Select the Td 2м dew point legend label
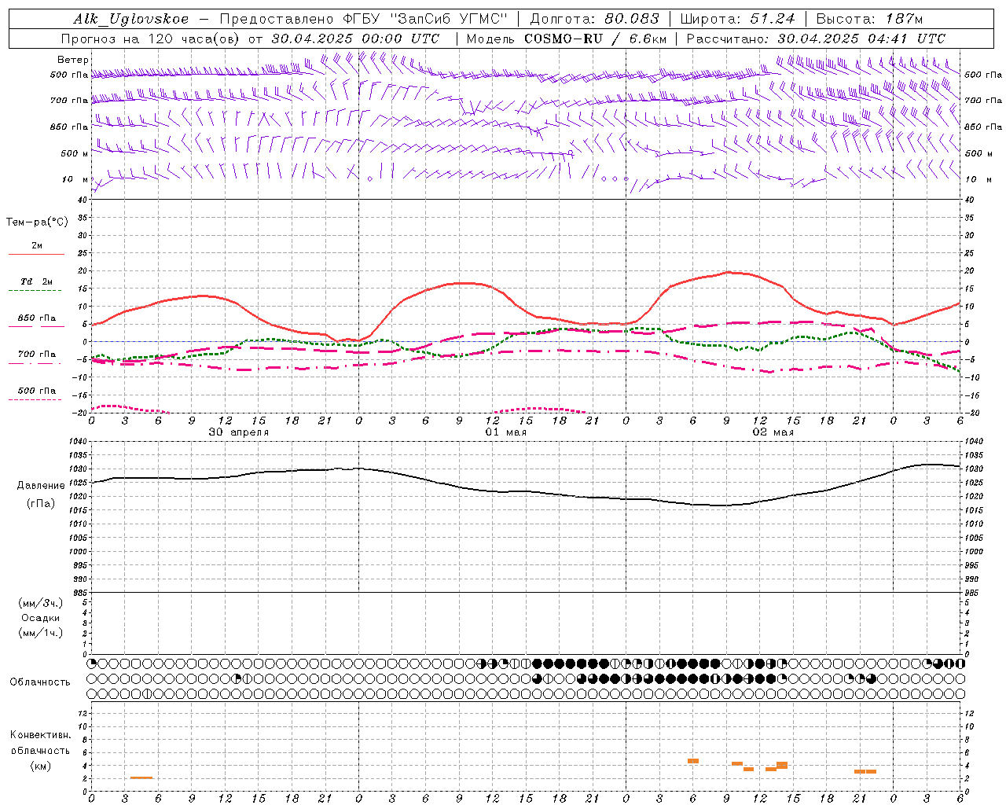 37,281
